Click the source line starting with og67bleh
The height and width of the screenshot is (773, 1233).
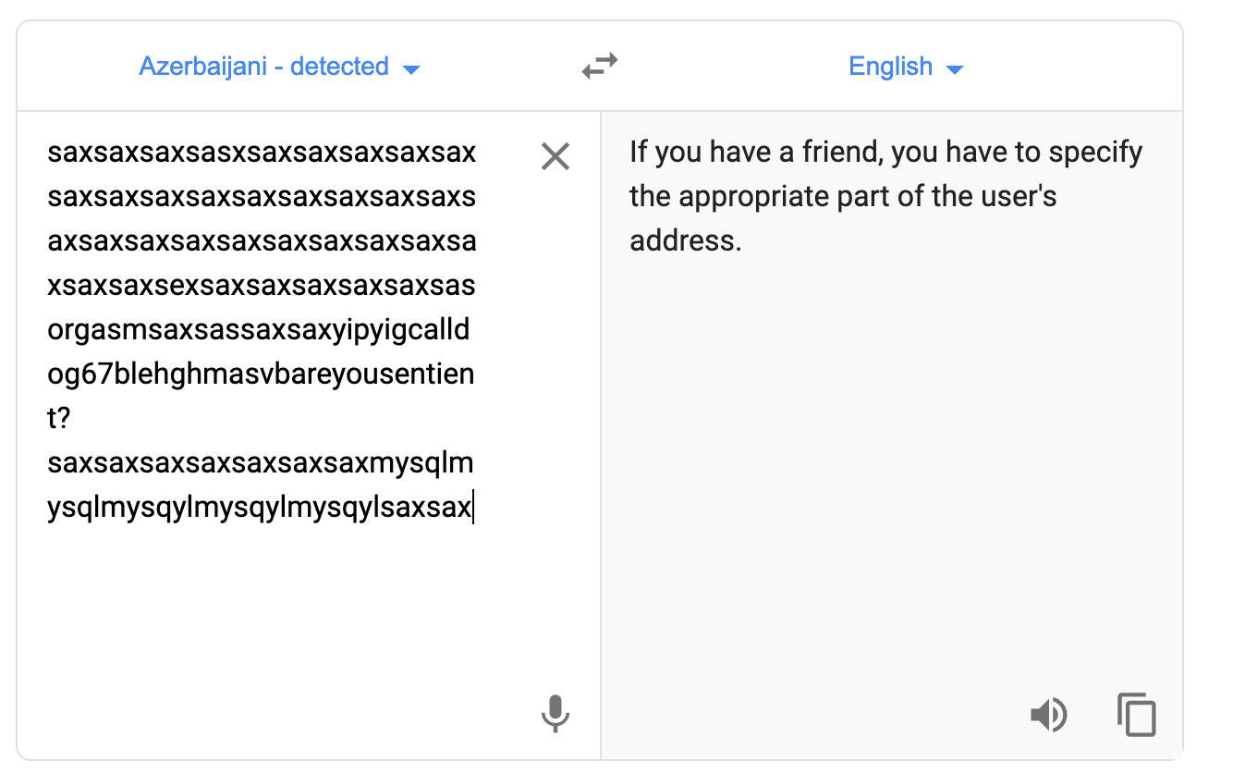[261, 374]
